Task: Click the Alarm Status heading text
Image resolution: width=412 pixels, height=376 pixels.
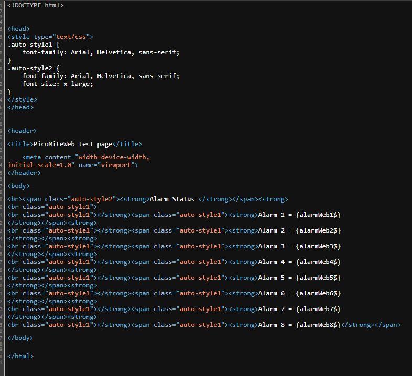Action: pyautogui.click(x=172, y=199)
